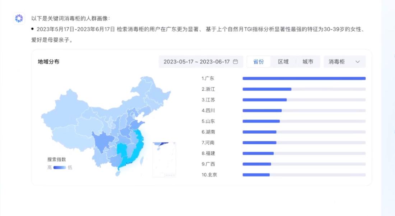
Task: Click the 6.湖南 ranking bar
Action: [x=304, y=132]
